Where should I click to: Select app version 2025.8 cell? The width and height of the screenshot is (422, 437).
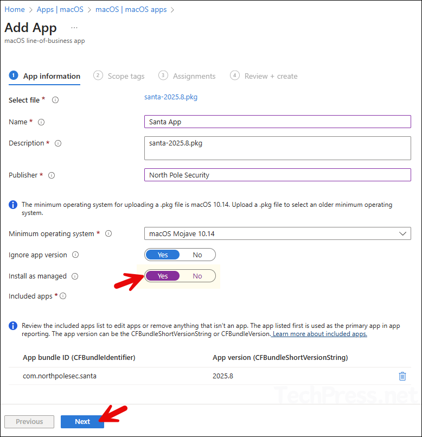223,376
